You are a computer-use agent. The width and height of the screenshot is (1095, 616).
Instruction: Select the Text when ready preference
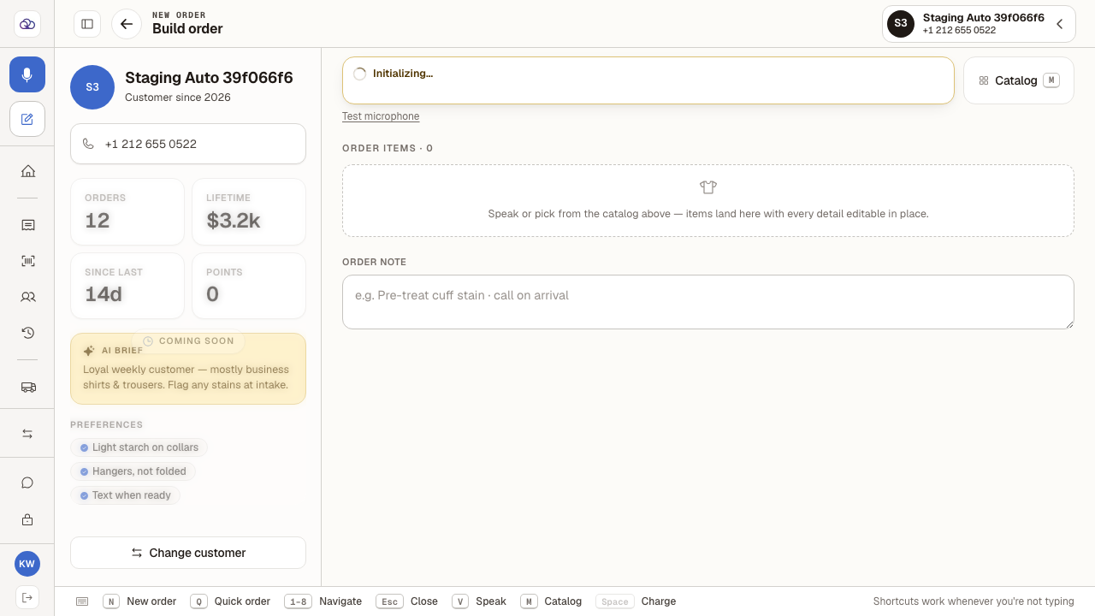(125, 495)
